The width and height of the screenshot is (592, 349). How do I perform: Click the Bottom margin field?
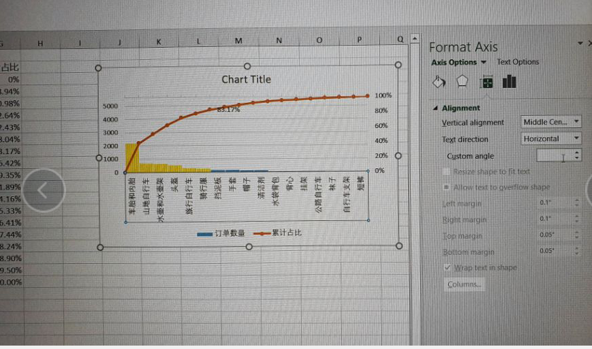pos(556,251)
